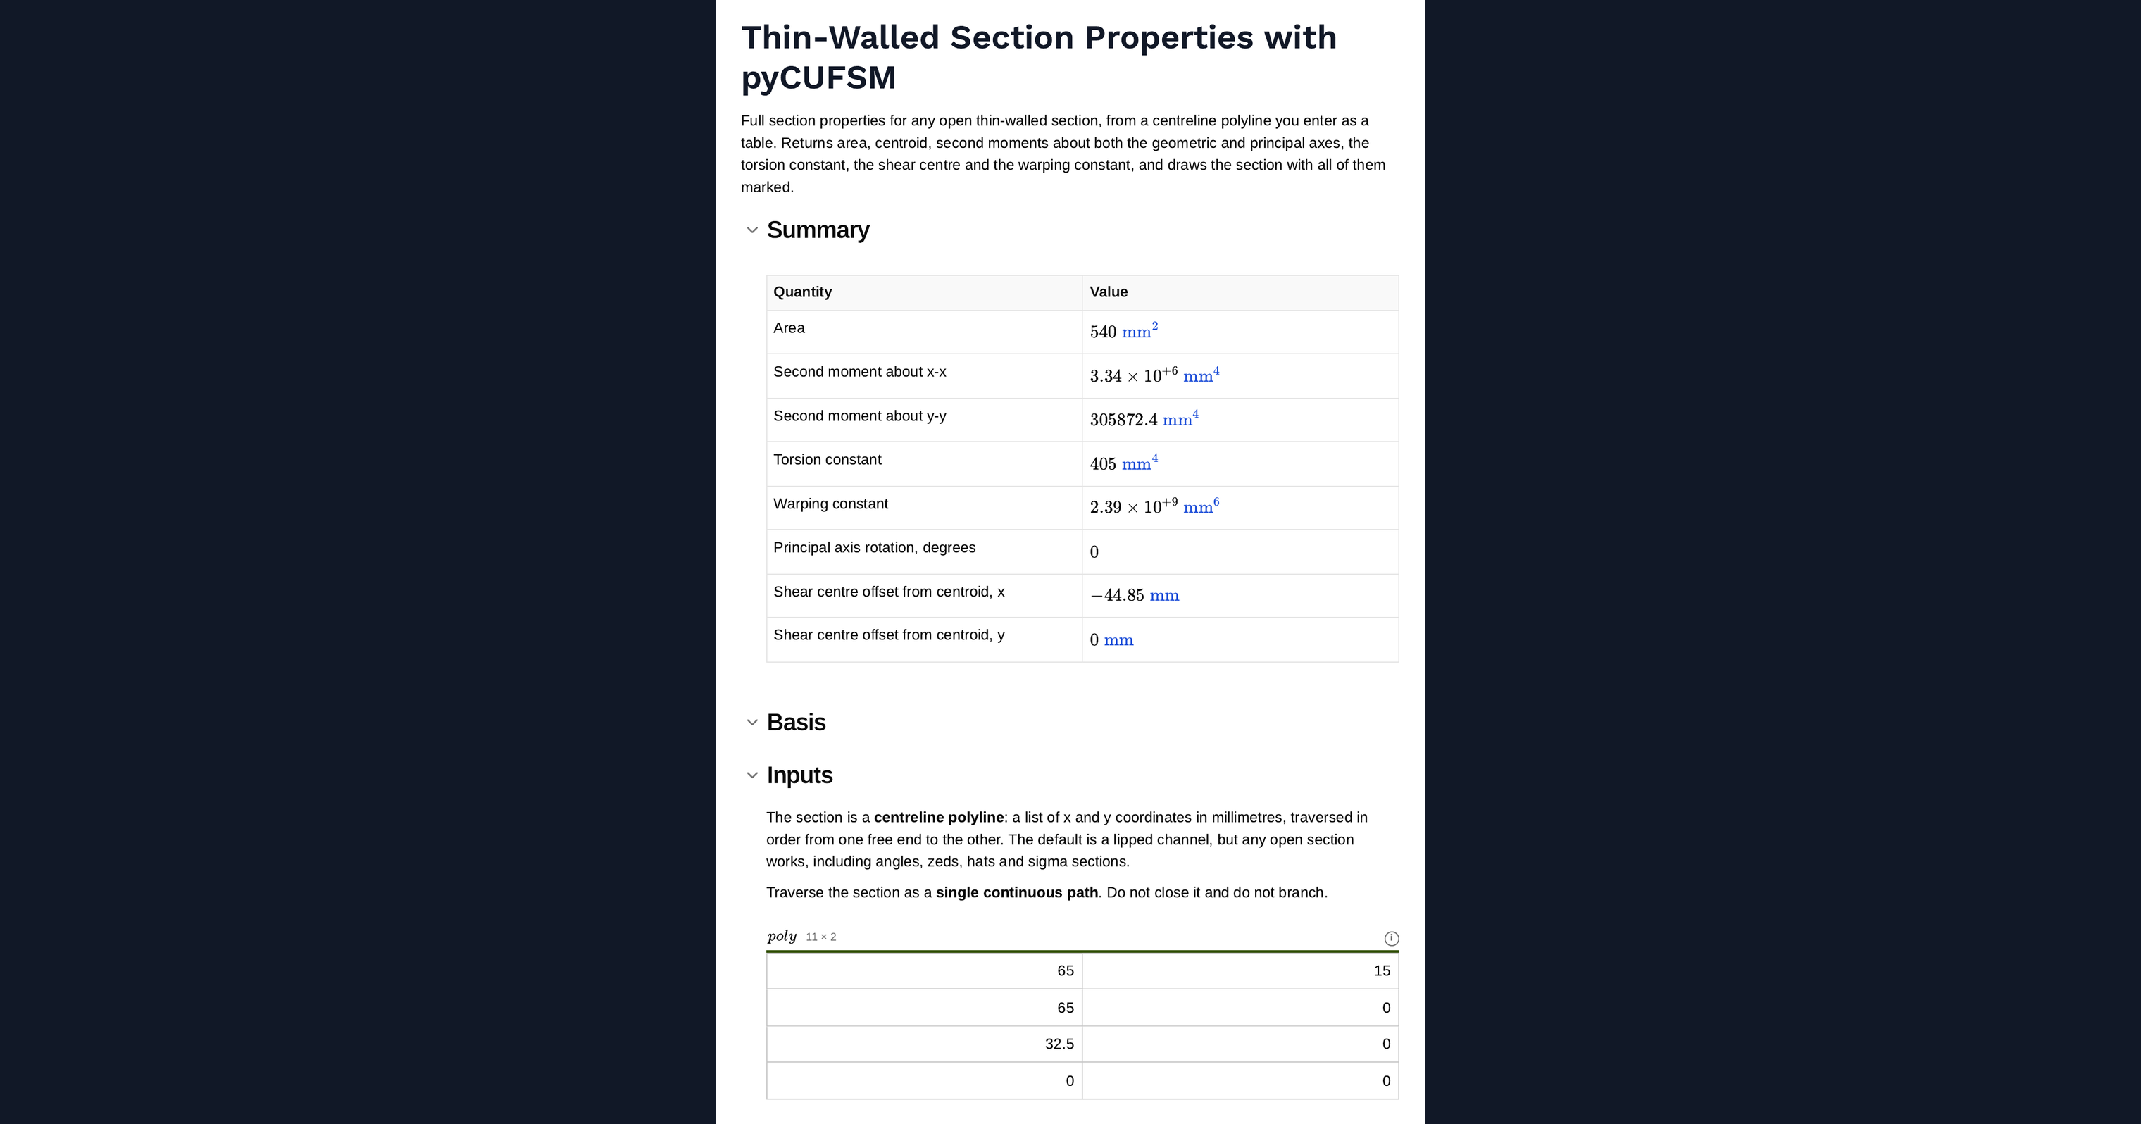Click the mm² unit of Area
Screen dimensions: 2141x1124
pyautogui.click(x=1140, y=331)
